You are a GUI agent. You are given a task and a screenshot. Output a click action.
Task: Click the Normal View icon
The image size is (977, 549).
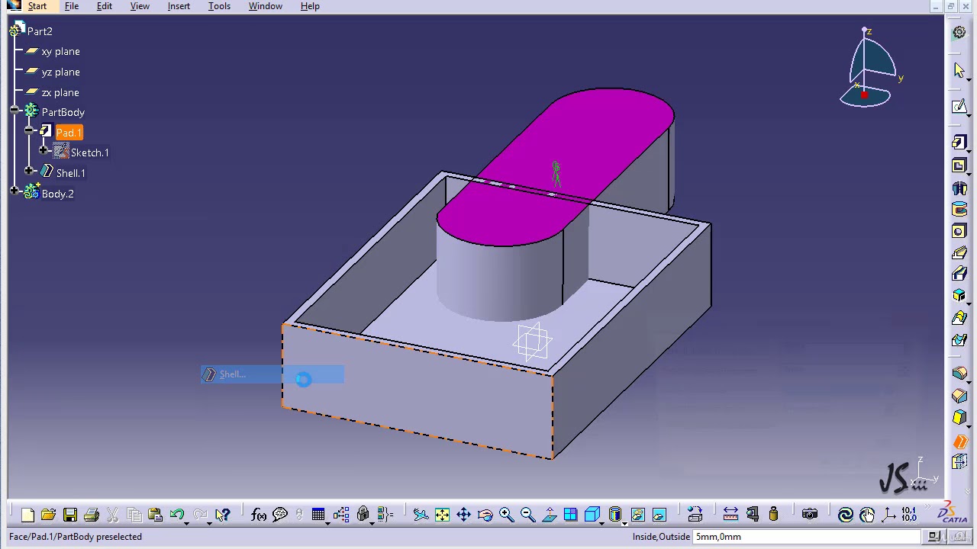pos(549,515)
